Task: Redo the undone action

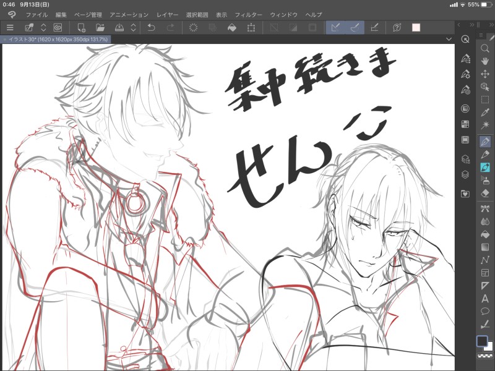Action: pyautogui.click(x=171, y=27)
